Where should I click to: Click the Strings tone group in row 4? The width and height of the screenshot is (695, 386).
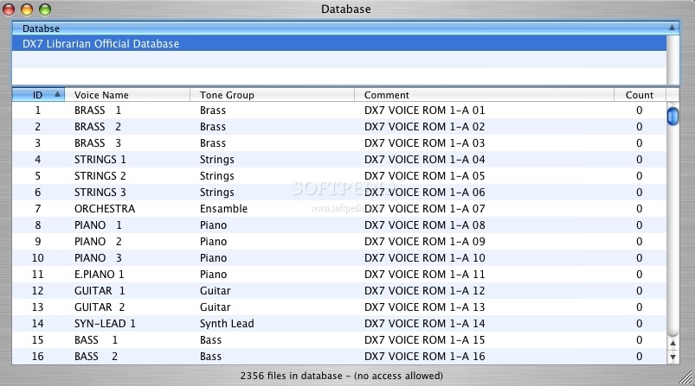click(x=216, y=160)
